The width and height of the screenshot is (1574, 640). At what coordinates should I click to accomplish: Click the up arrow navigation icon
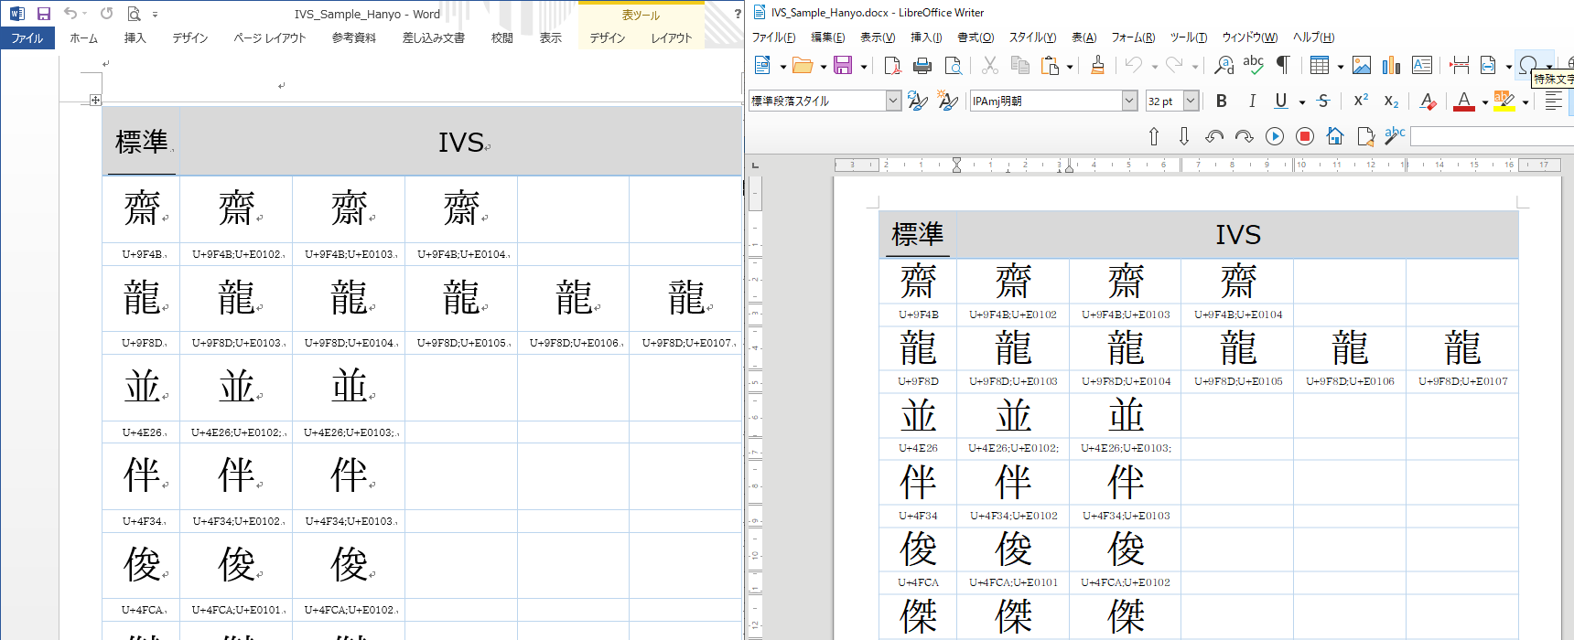pyautogui.click(x=1154, y=136)
